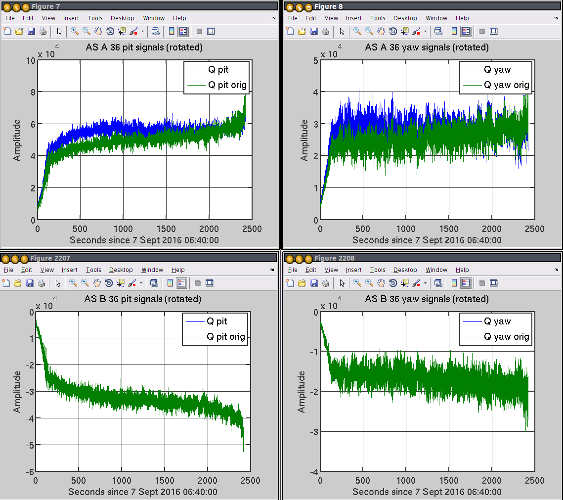Enable Rotate 3D tool in Figure 7
This screenshot has height=500, width=563.
[x=110, y=32]
